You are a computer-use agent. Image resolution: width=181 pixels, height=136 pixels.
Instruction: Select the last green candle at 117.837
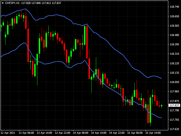[x=161, y=106]
